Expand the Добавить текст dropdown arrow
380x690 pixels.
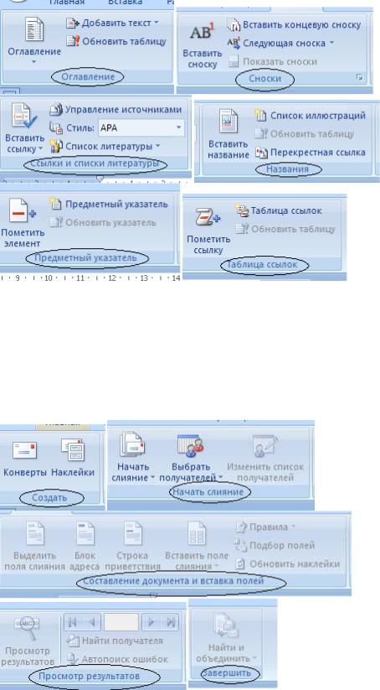tap(157, 23)
